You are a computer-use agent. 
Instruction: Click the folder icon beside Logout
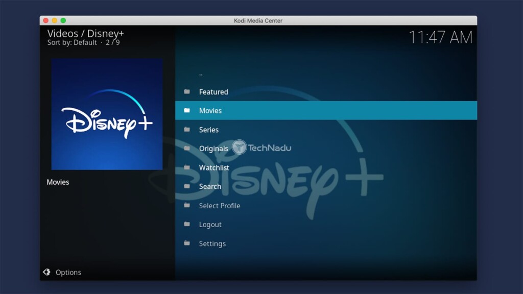click(187, 225)
